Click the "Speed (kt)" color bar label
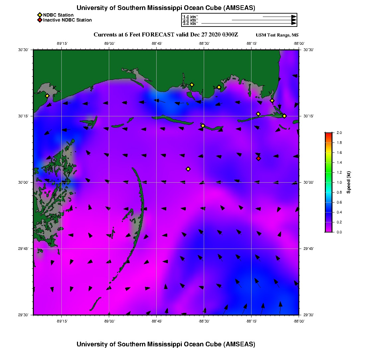 348,182
